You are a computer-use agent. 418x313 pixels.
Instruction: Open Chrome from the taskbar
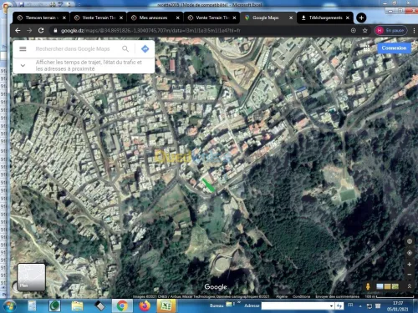click(122, 306)
